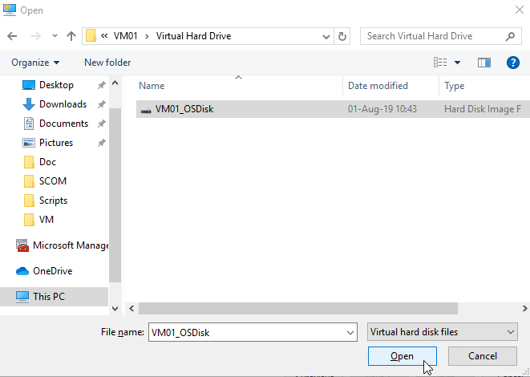Click the folder icon in address bar

[x=91, y=36]
